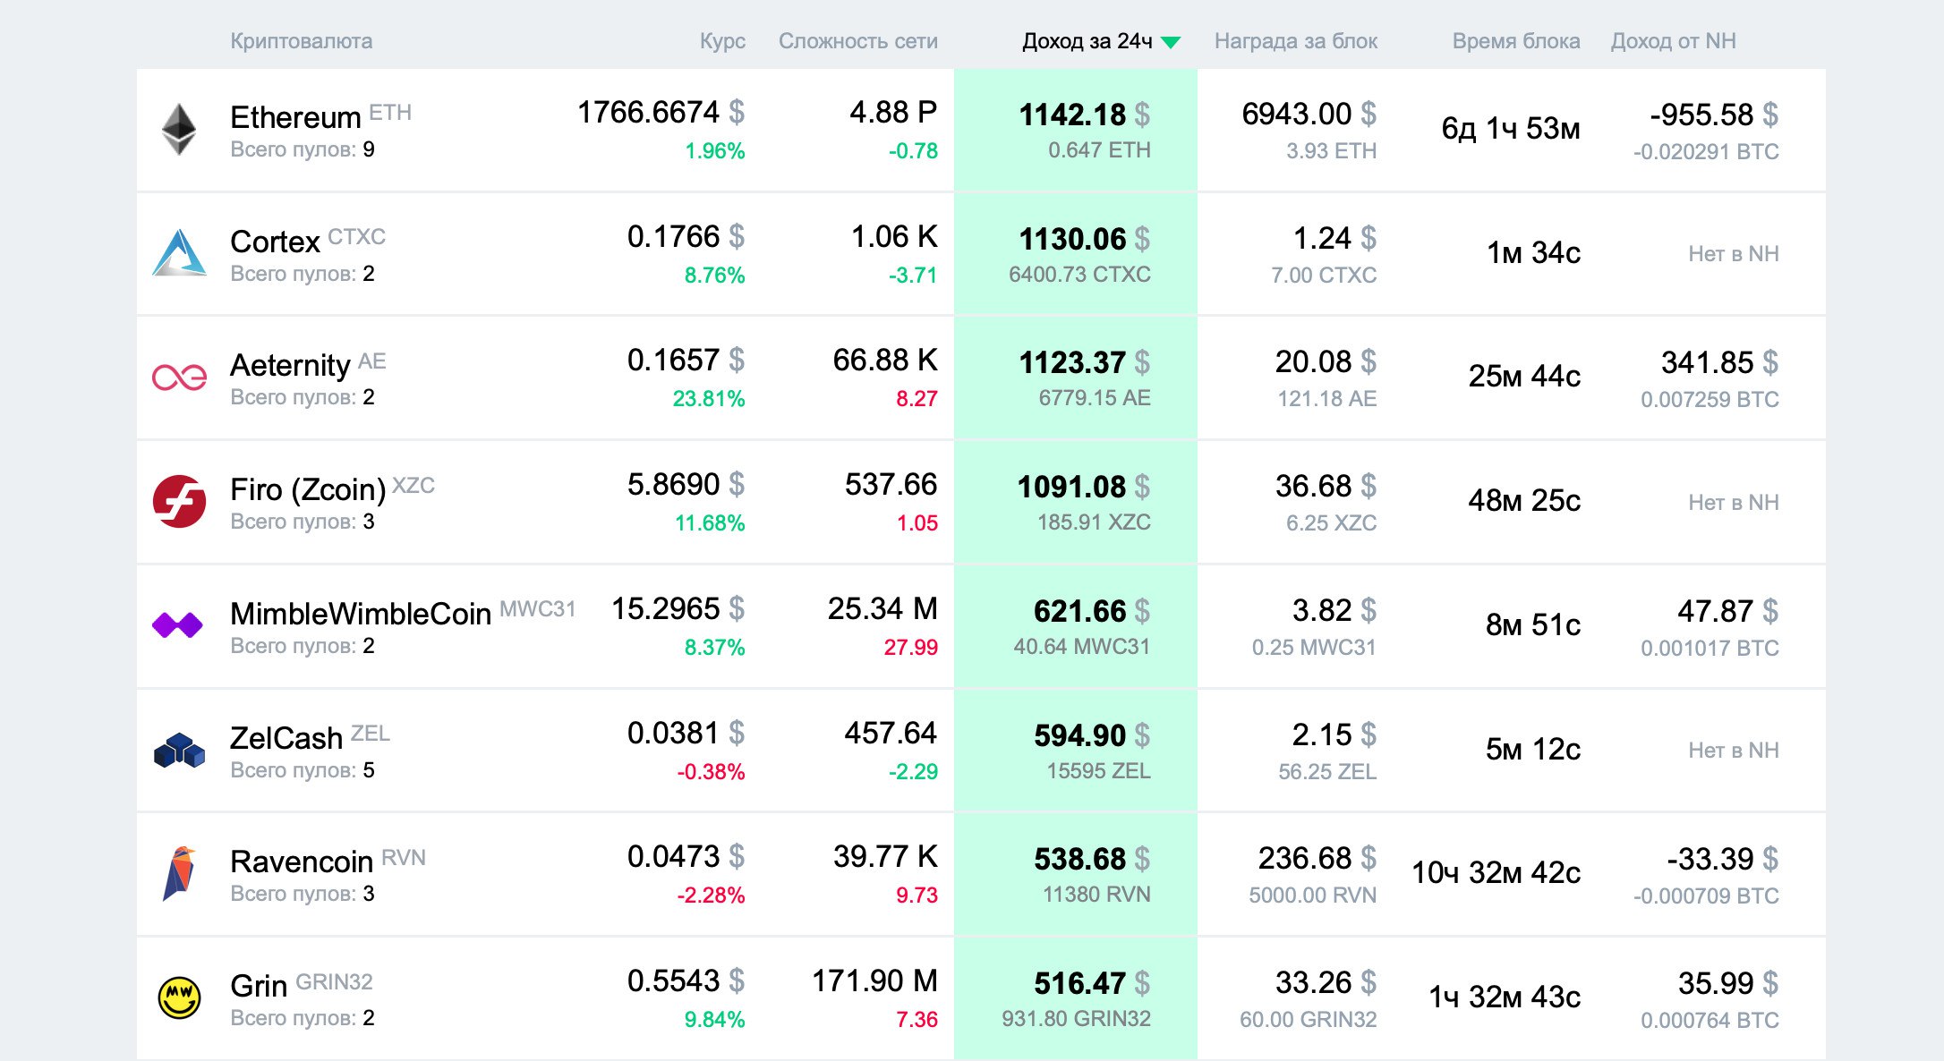Click Ethereum difficulty 4.88 P
The height and width of the screenshot is (1061, 1944).
coord(893,113)
